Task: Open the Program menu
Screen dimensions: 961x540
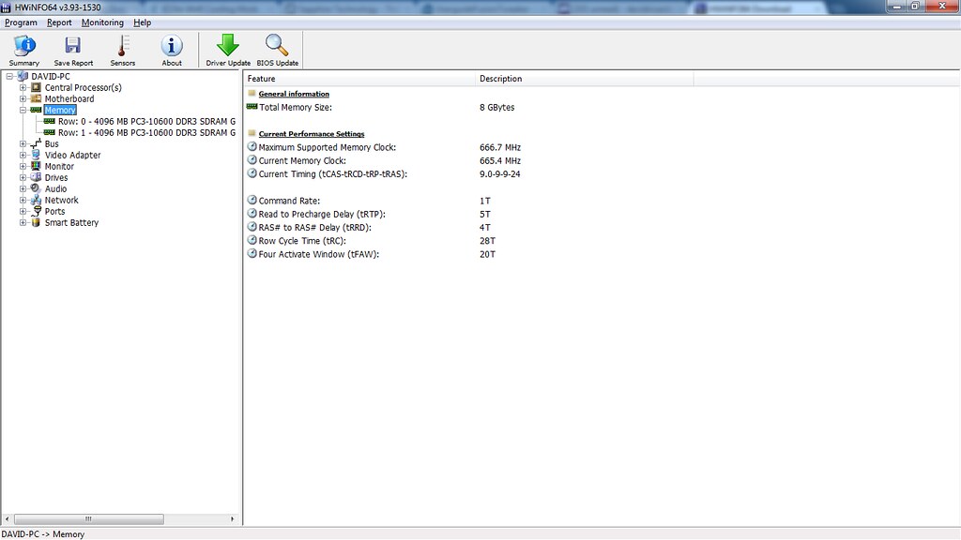Action: (21, 22)
